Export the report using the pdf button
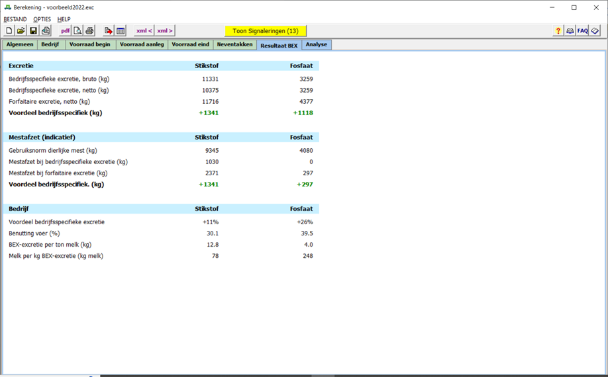Image resolution: width=608 pixels, height=377 pixels. click(x=66, y=31)
